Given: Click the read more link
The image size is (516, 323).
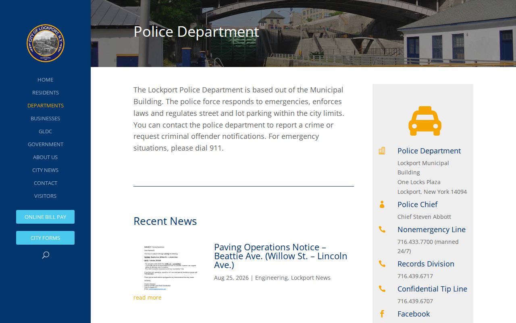Looking at the screenshot, I should coord(148,298).
